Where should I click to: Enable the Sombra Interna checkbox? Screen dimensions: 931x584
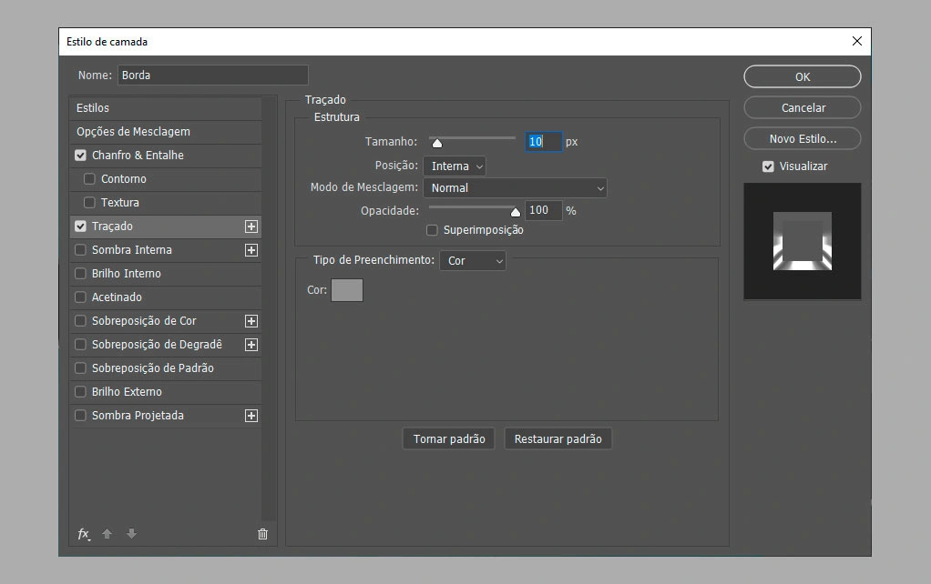(81, 250)
